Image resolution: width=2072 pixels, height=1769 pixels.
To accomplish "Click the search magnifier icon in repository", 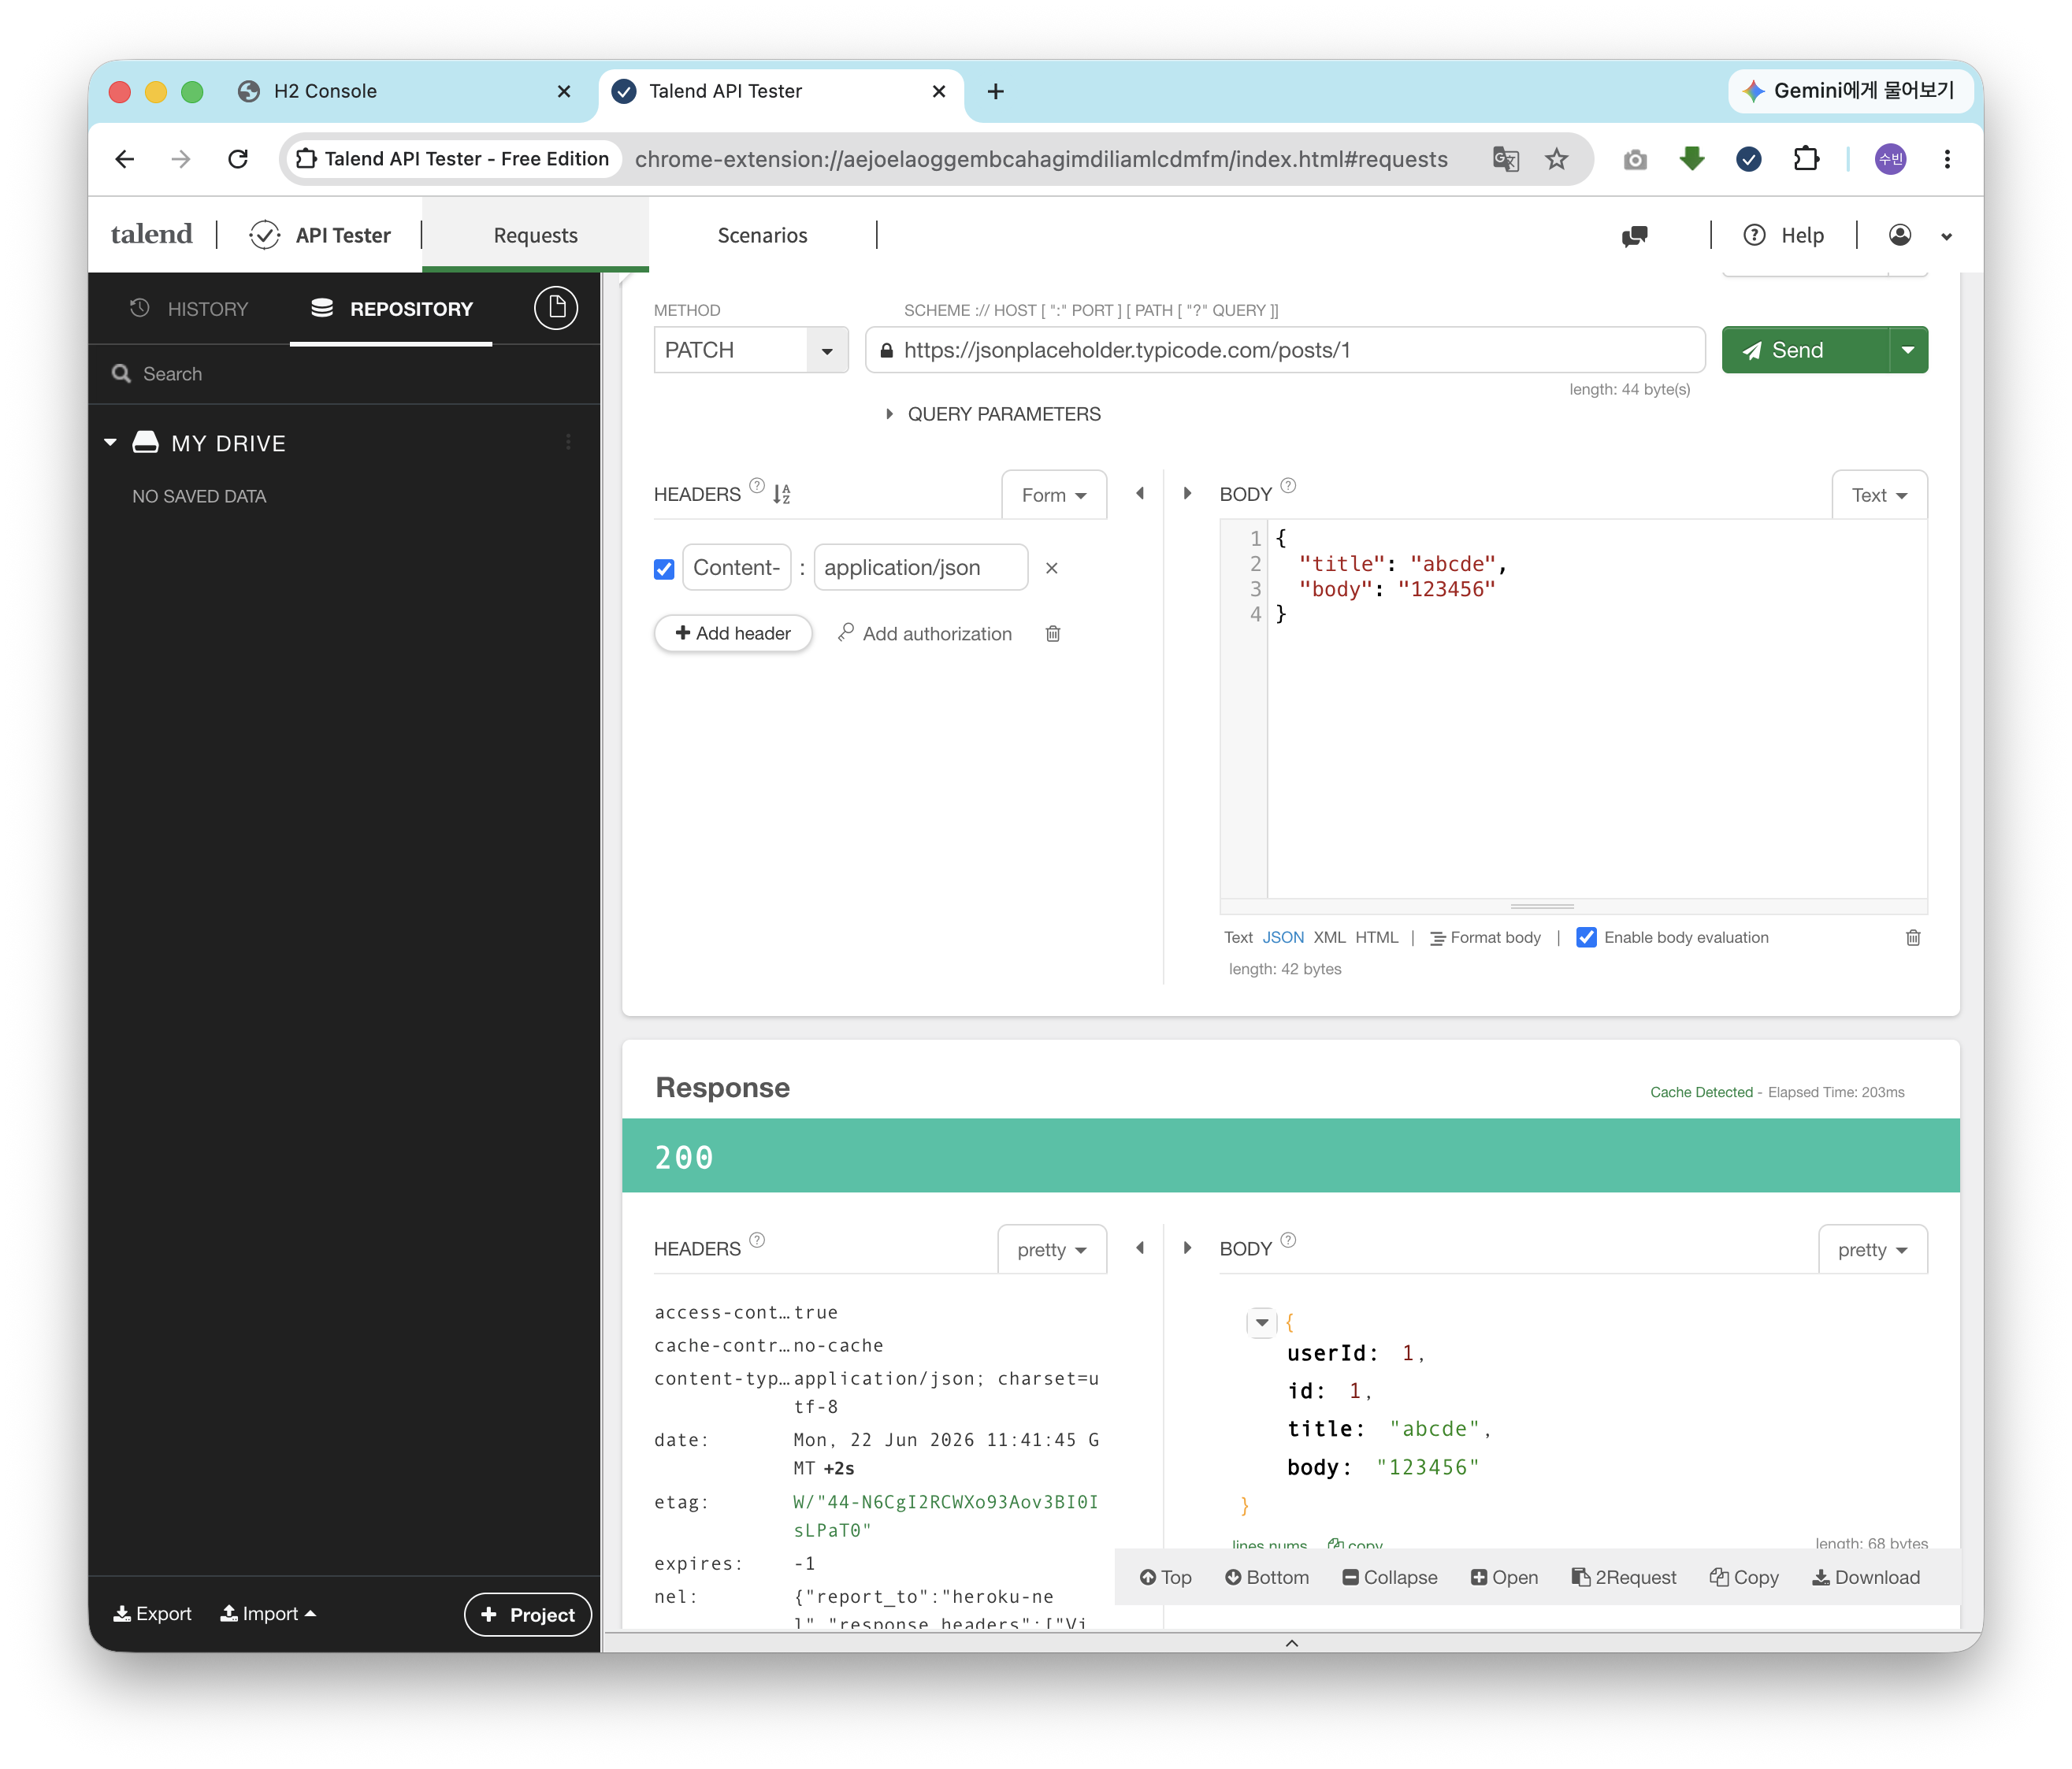I will 122,374.
